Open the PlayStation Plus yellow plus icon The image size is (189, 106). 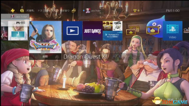pos(13,11)
